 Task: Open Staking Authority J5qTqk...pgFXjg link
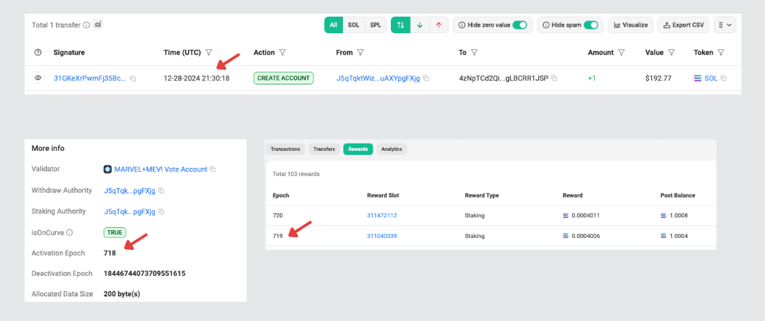[x=130, y=212]
